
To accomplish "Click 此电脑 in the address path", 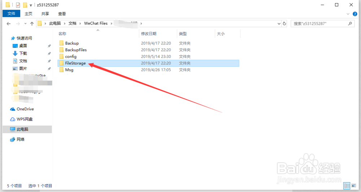I will pyautogui.click(x=55, y=23).
